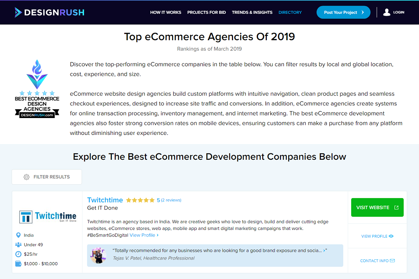Viewport: 419px width, 279px height.
Task: Click the Best eCommerce Design Agencies badge
Action: [x=37, y=89]
